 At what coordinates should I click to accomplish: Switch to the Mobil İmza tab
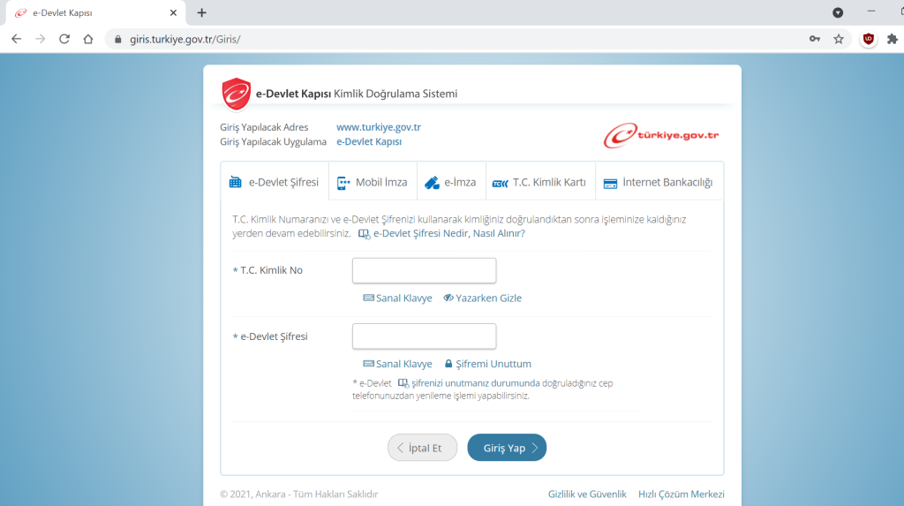[x=373, y=182]
